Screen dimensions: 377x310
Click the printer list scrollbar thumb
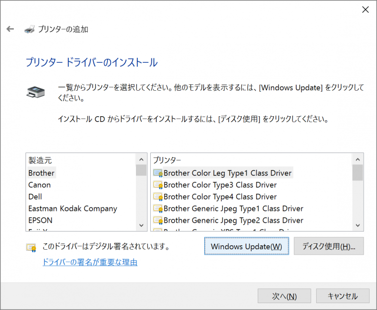click(357, 173)
